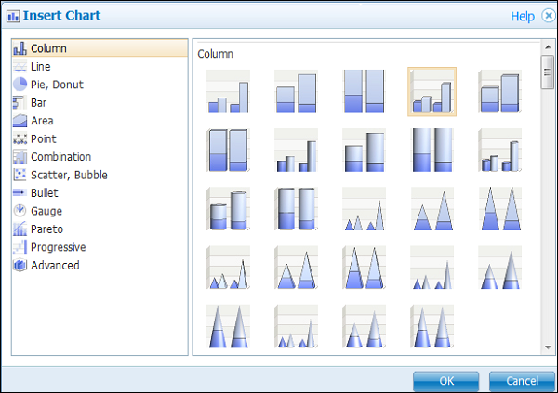Select the Column chart category

click(x=100, y=48)
